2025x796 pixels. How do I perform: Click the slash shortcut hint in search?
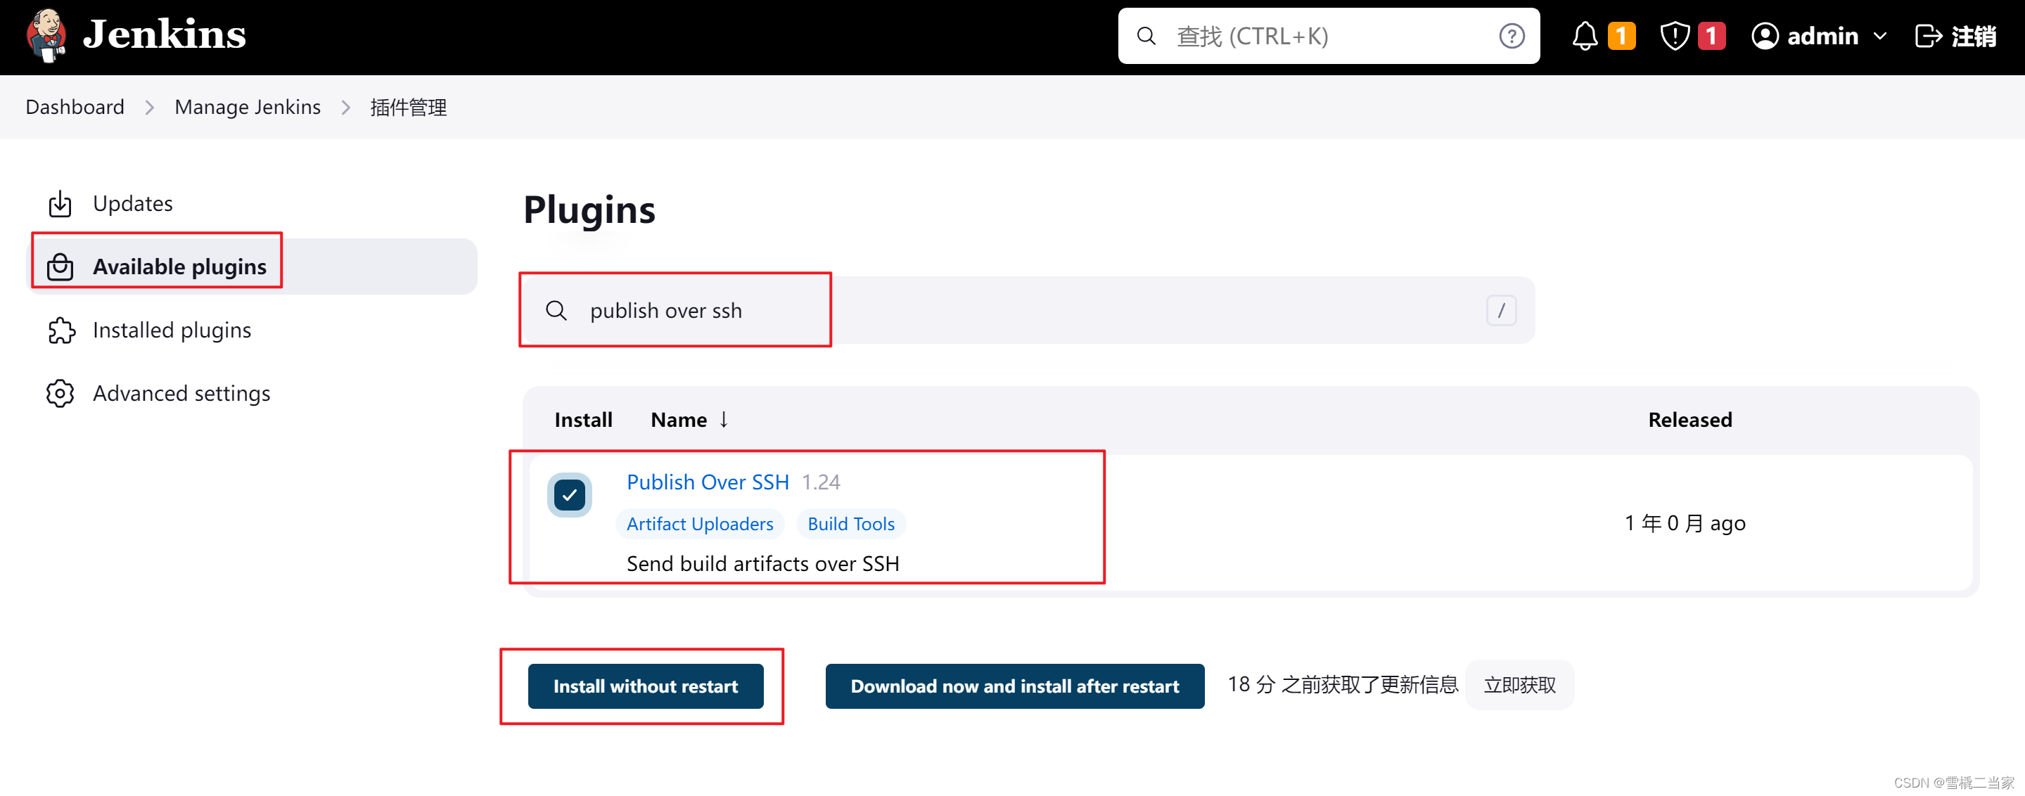click(x=1501, y=310)
